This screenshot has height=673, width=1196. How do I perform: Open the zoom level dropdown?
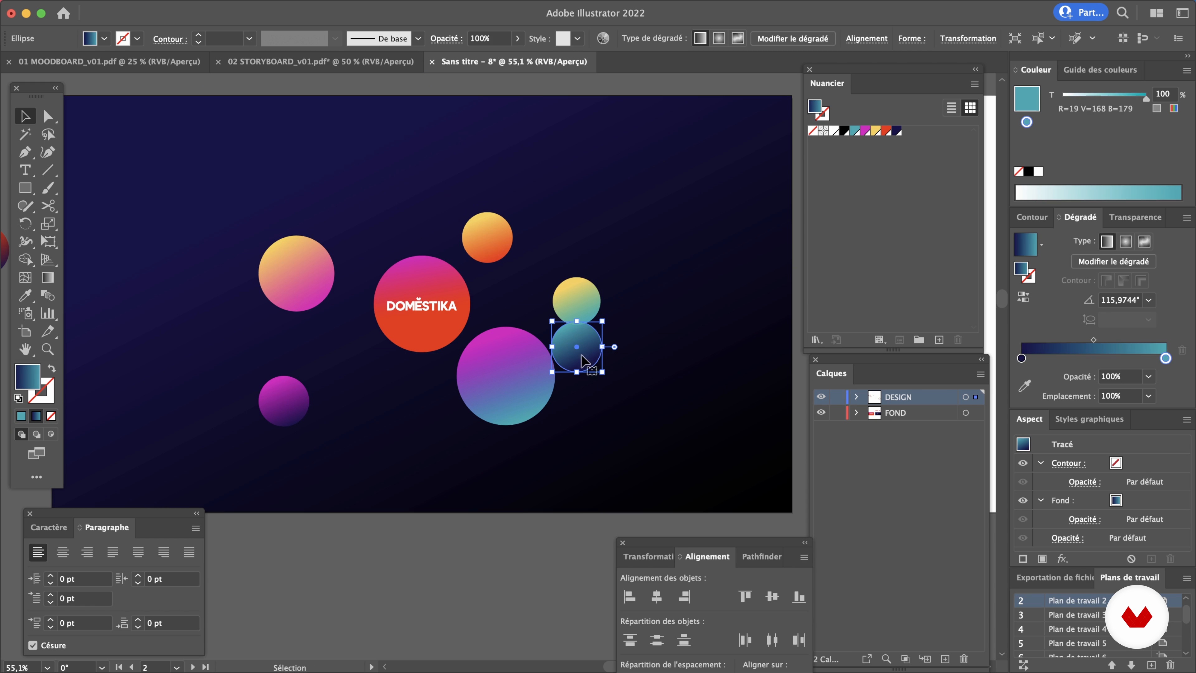[47, 667]
